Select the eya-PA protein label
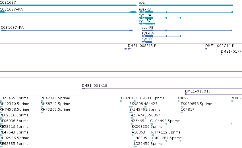 (148, 33)
